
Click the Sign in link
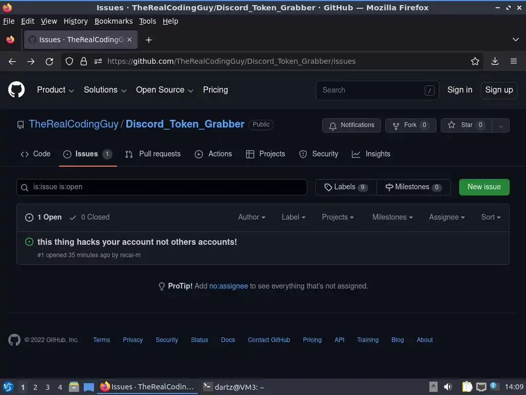(x=460, y=90)
